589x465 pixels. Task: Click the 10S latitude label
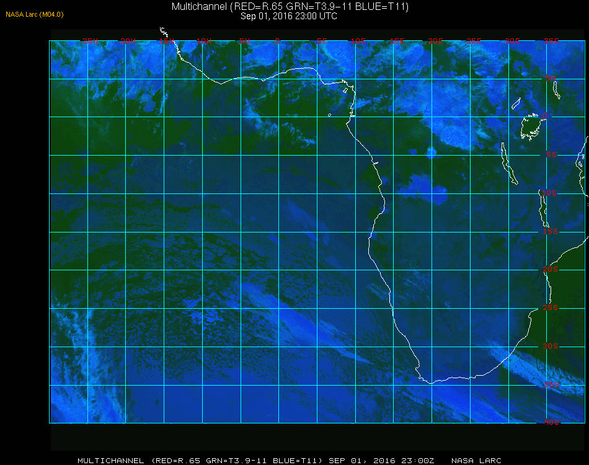click(x=549, y=193)
